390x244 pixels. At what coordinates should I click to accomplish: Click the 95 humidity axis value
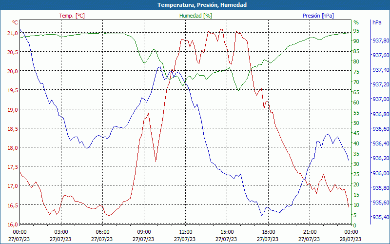pyautogui.click(x=356, y=31)
